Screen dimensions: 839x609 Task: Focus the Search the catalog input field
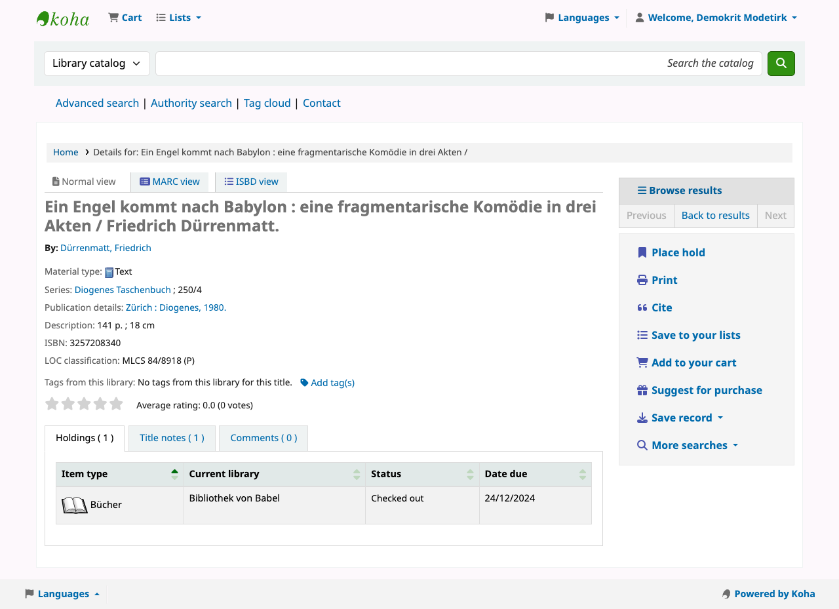(459, 64)
